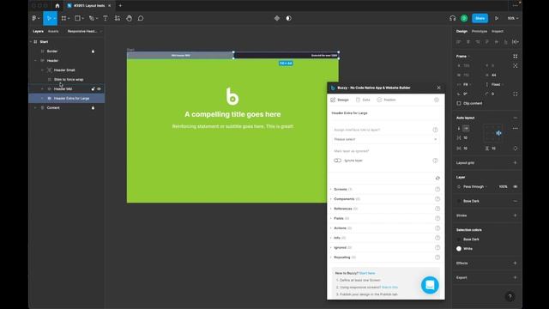Click the Use as mask icon
Viewport: 549px width, 309px height.
(x=288, y=18)
